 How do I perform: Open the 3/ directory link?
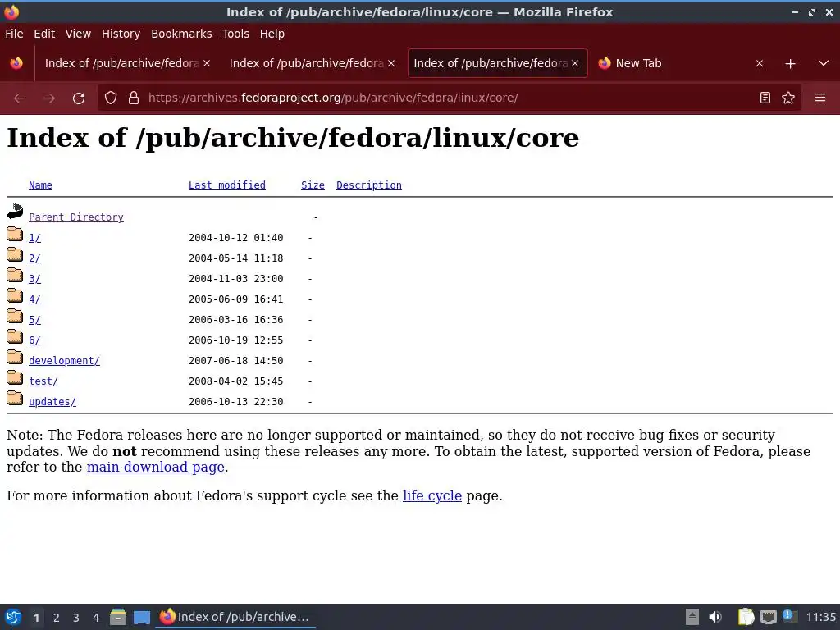click(x=34, y=279)
